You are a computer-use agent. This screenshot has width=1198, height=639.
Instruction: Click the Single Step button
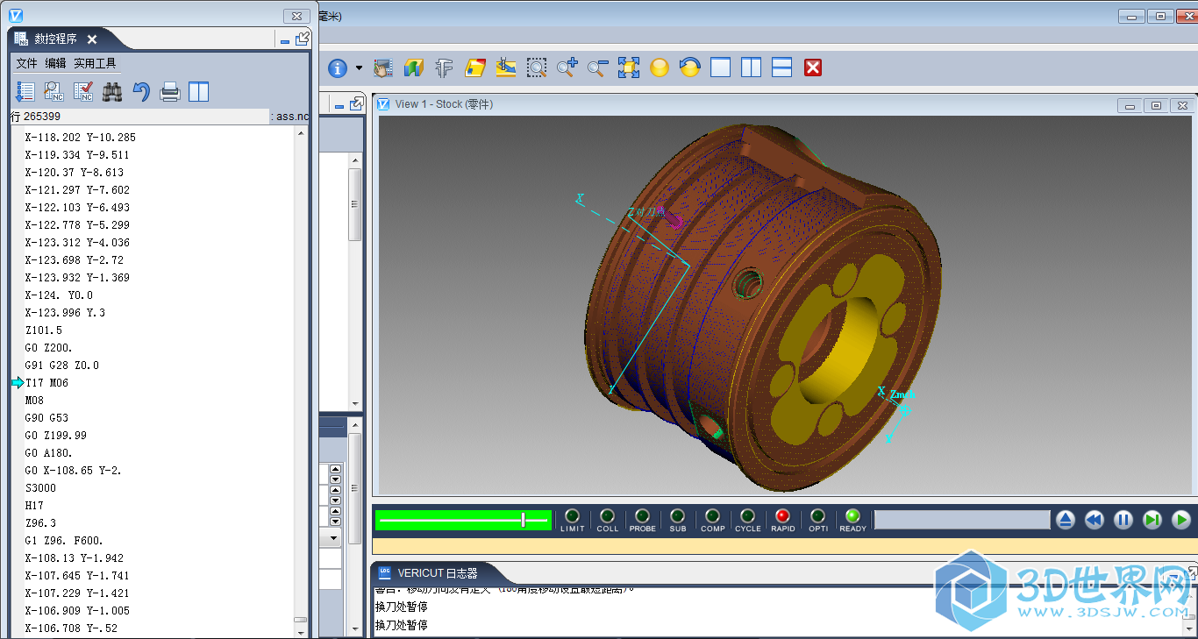click(1152, 520)
